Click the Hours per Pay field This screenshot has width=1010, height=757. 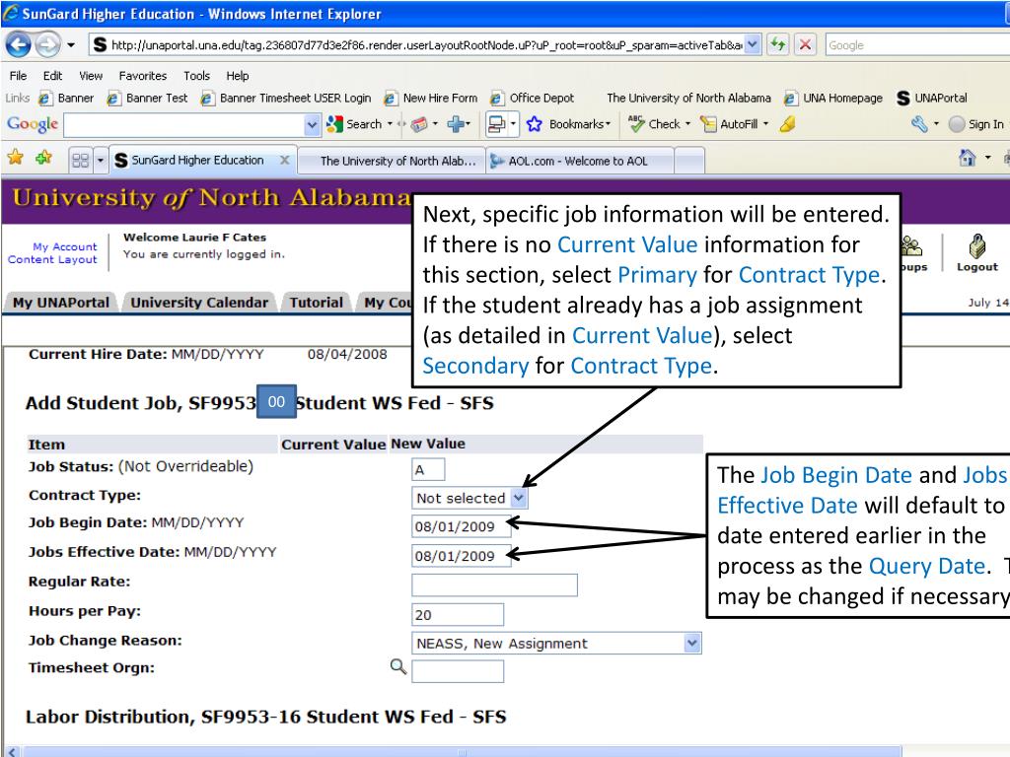pyautogui.click(x=458, y=615)
